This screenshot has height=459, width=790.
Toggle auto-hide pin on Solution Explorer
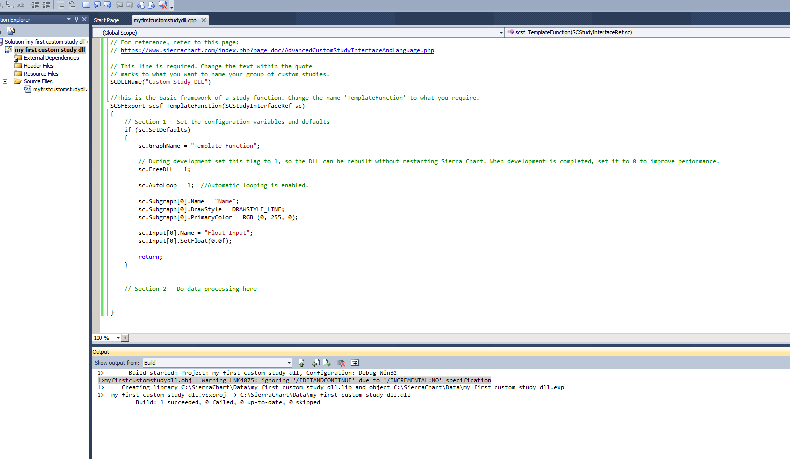[x=76, y=19]
